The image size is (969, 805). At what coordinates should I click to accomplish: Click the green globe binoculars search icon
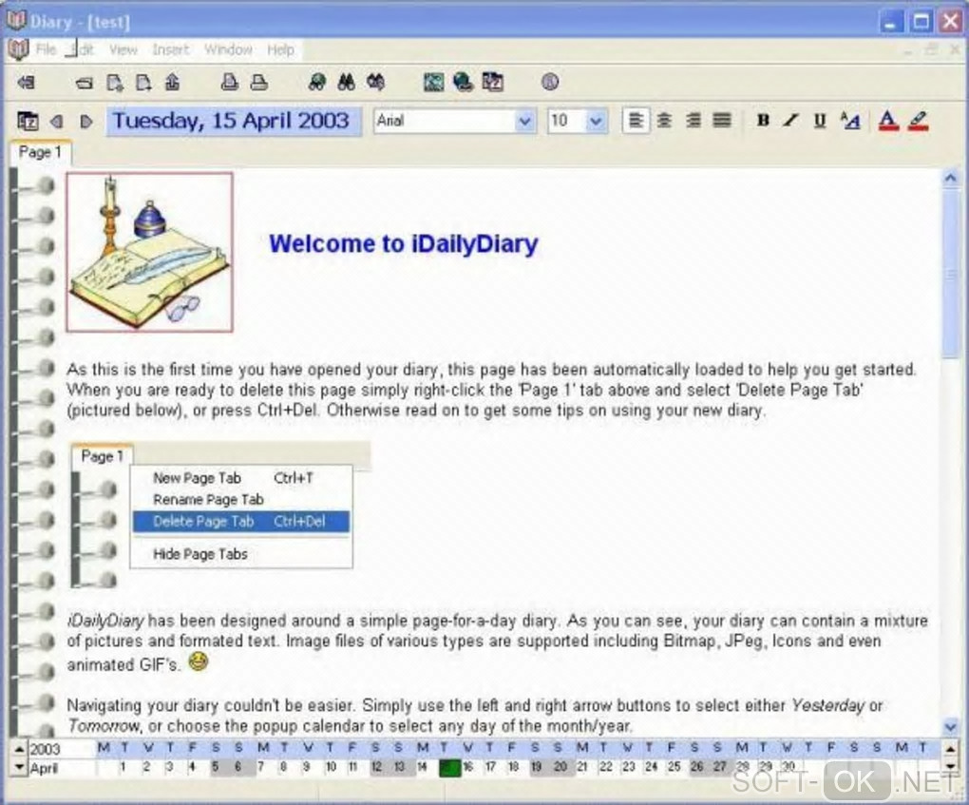click(317, 83)
